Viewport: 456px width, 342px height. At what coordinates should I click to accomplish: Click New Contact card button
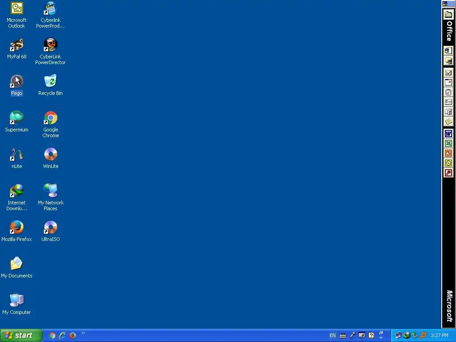(x=448, y=102)
